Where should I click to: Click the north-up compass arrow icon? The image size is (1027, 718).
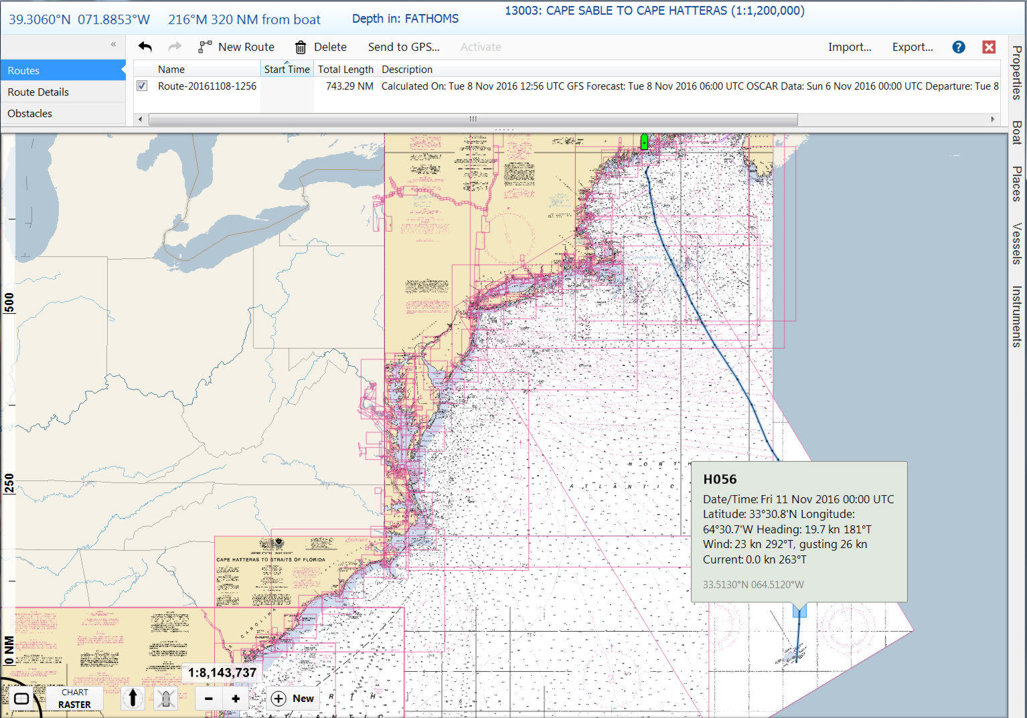pos(133,698)
